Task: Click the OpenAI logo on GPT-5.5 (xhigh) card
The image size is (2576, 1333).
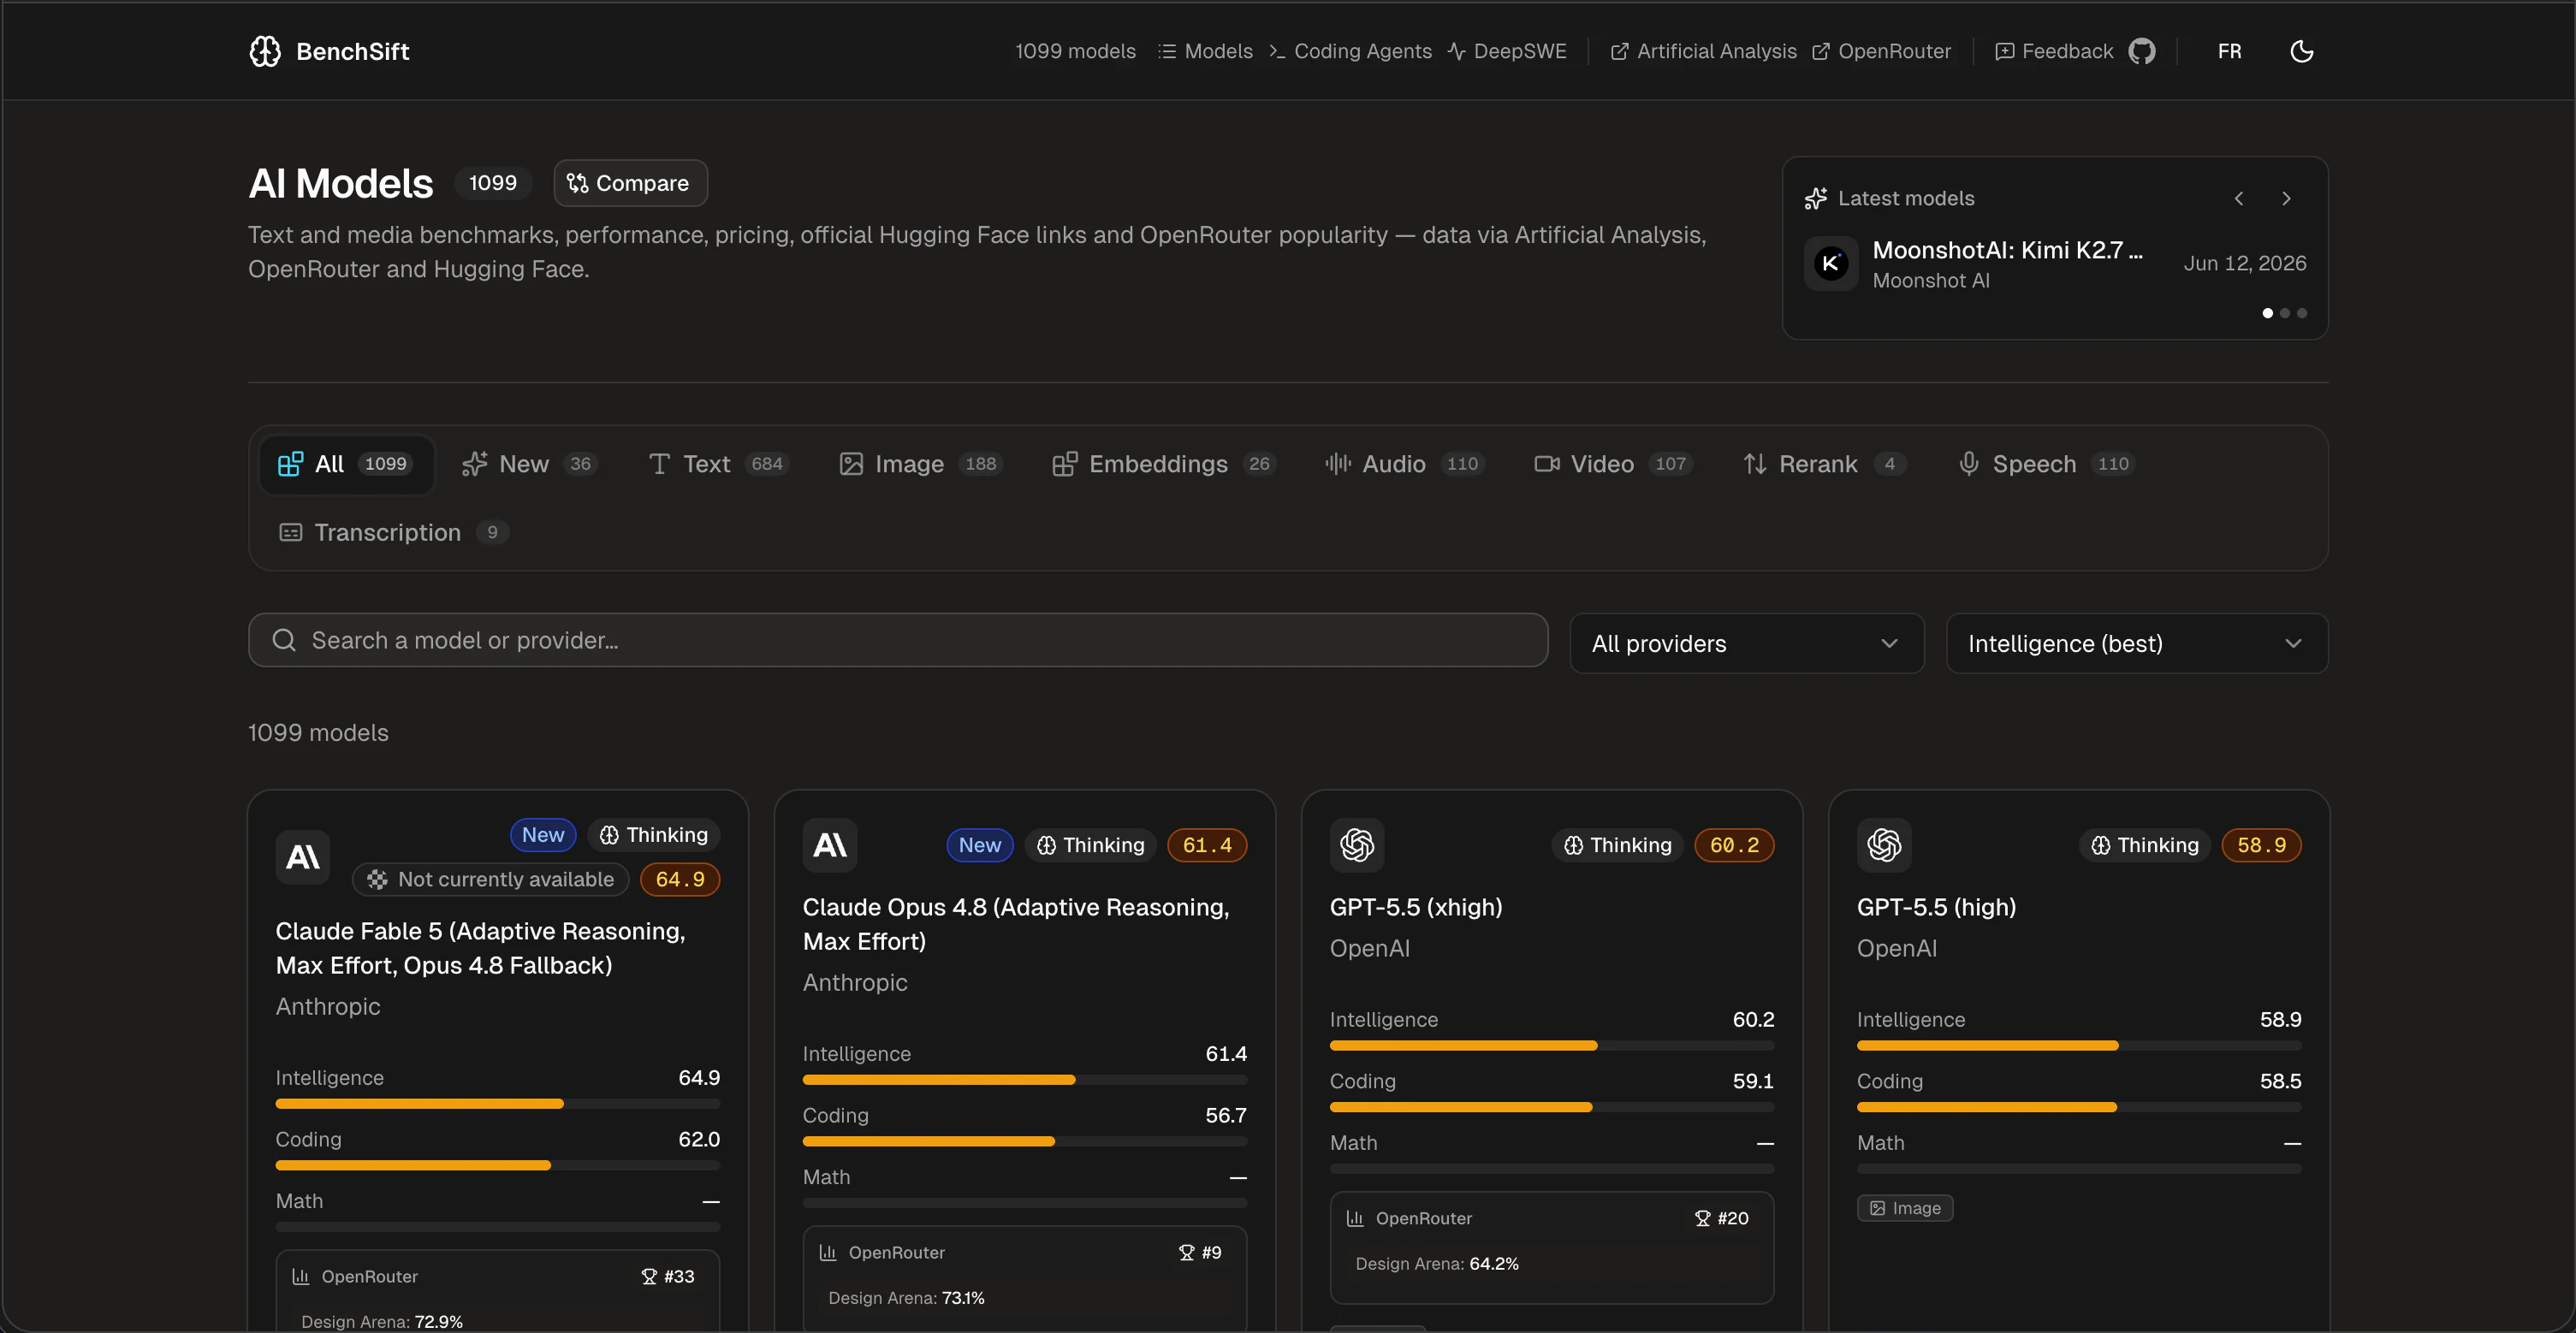Action: [x=1357, y=845]
